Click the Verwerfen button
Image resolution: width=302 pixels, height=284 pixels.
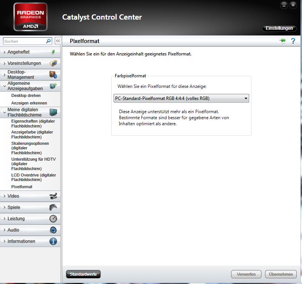246,274
